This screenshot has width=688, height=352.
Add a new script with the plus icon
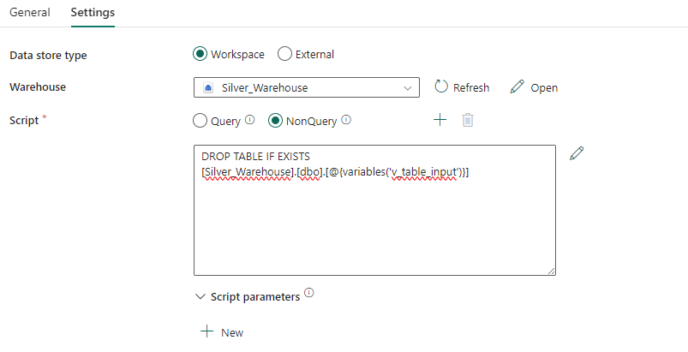point(440,120)
